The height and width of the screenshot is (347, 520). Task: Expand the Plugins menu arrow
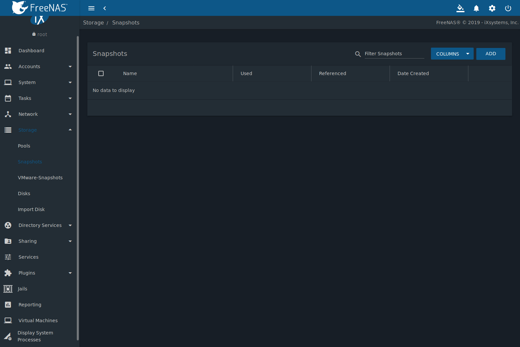[70, 273]
